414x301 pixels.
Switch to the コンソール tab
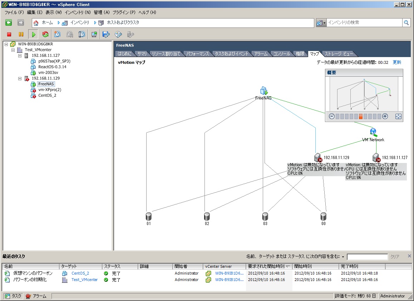[281, 54]
